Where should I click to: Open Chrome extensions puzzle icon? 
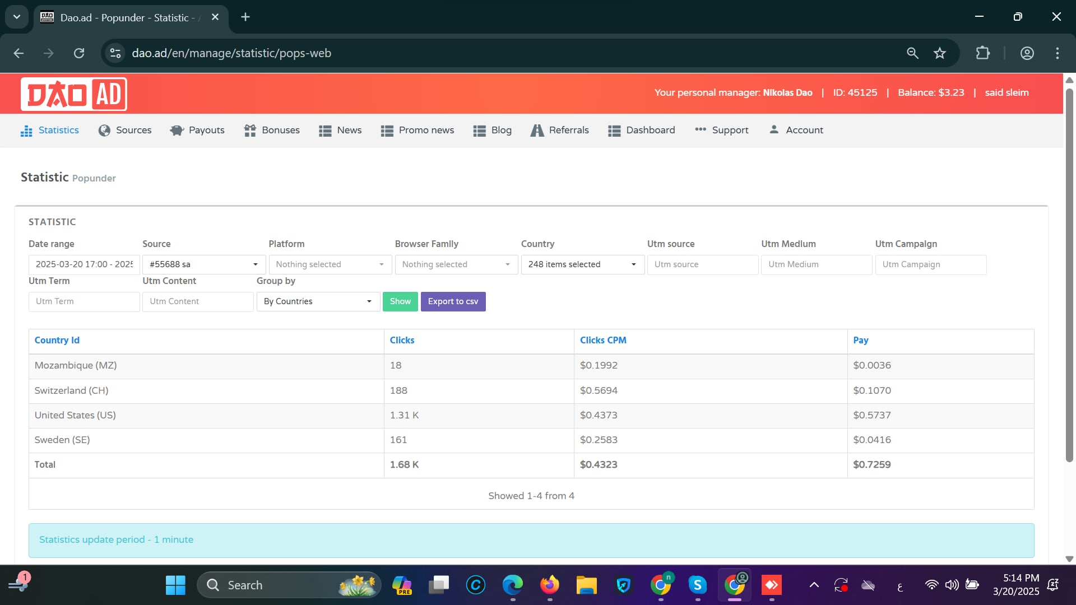pos(982,53)
